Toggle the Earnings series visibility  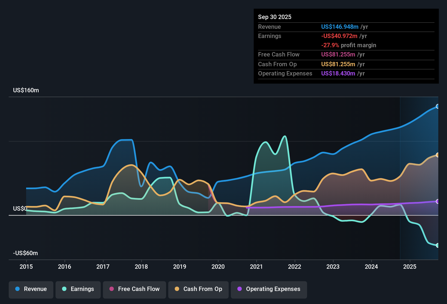point(78,289)
